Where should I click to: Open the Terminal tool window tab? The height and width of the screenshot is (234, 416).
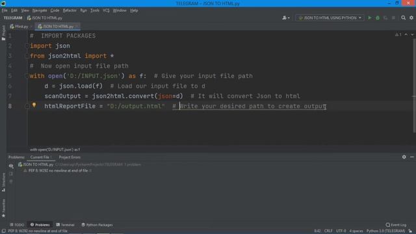point(65,225)
